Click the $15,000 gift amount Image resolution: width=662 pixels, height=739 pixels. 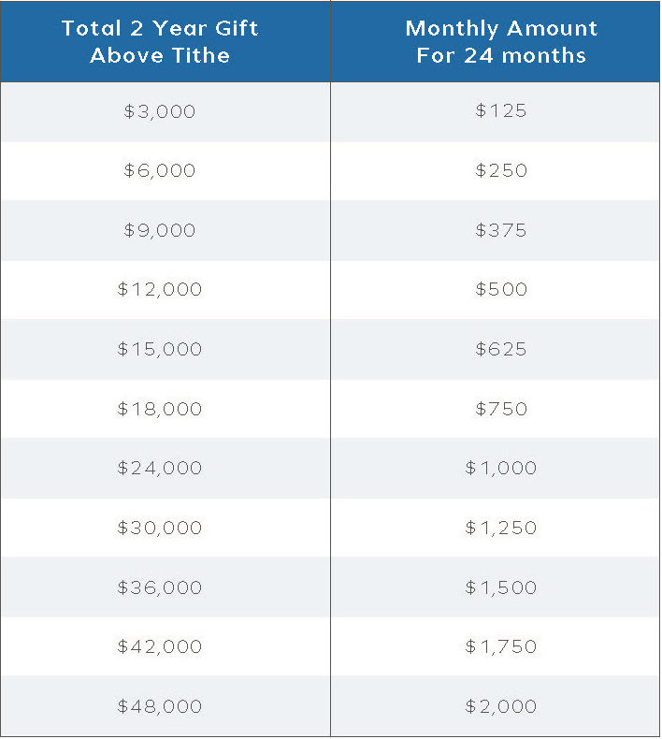[160, 349]
